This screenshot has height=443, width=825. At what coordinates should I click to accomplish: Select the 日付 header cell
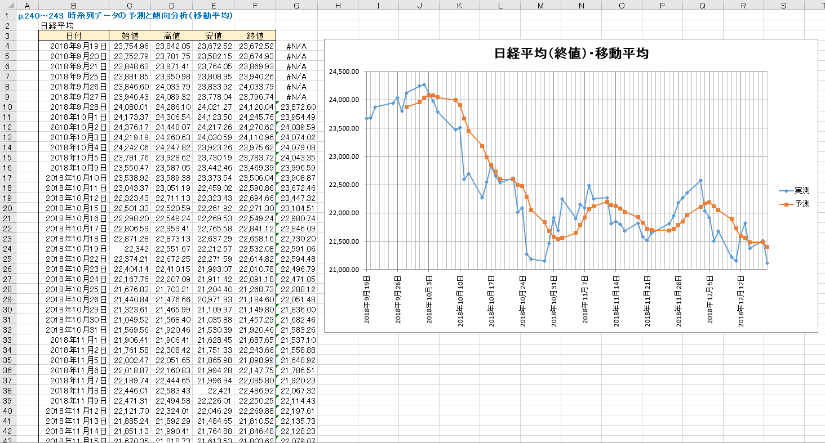73,35
